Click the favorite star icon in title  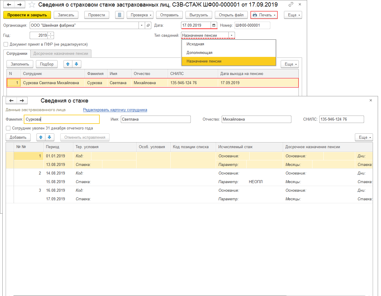(32, 5)
